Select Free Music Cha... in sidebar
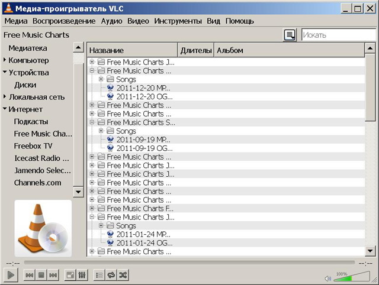This screenshot has height=285, width=379. click(x=43, y=134)
